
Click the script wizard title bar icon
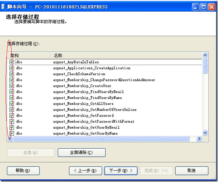click(x=3, y=7)
